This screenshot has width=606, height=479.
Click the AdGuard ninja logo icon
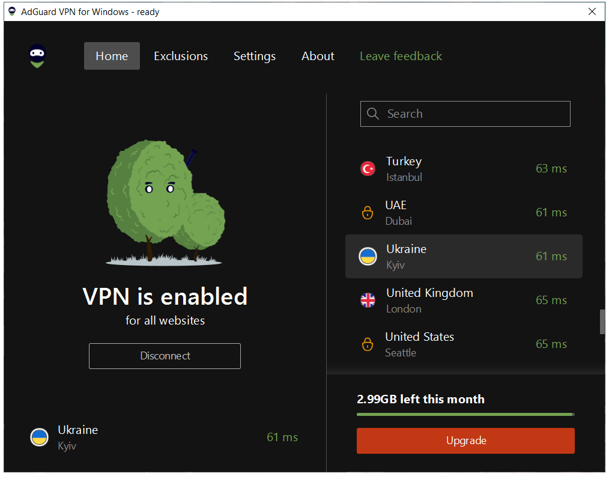[37, 56]
